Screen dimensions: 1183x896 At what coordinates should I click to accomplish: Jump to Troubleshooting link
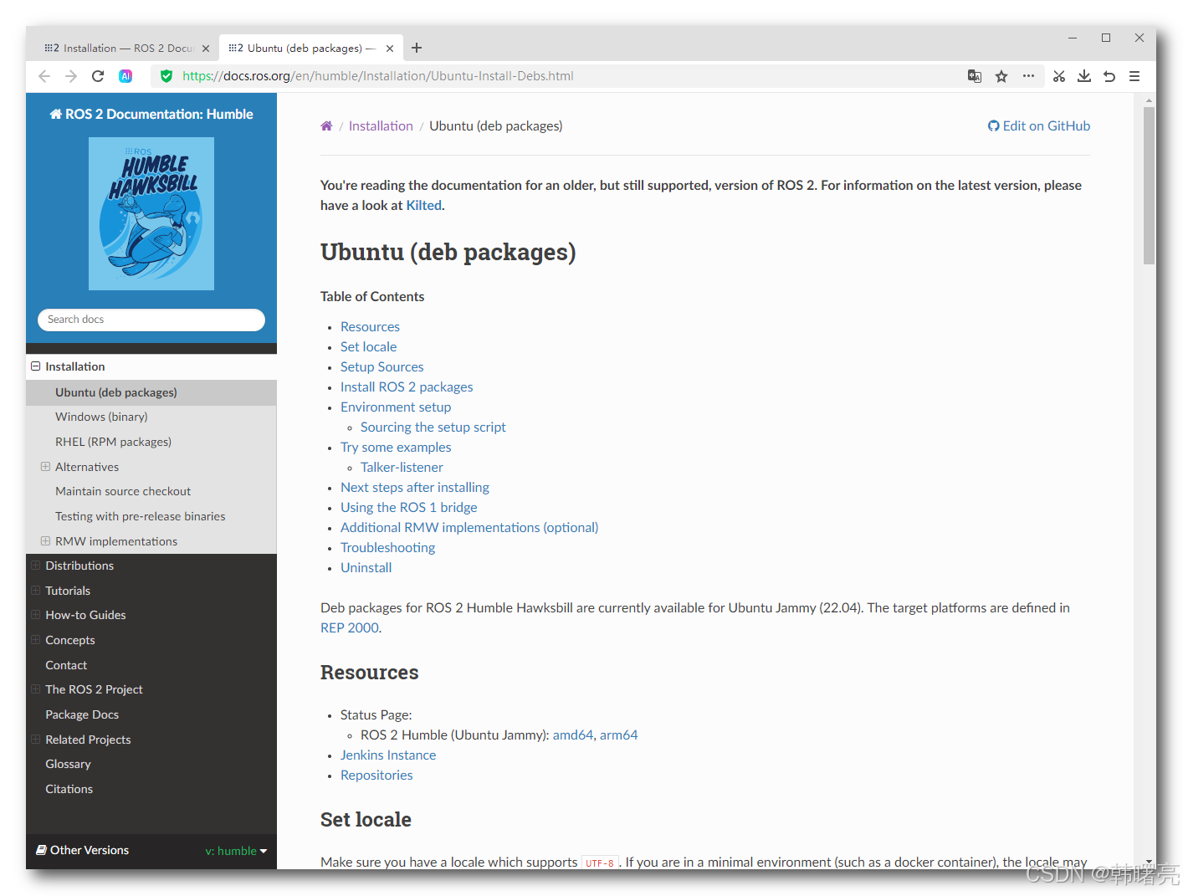coord(387,547)
